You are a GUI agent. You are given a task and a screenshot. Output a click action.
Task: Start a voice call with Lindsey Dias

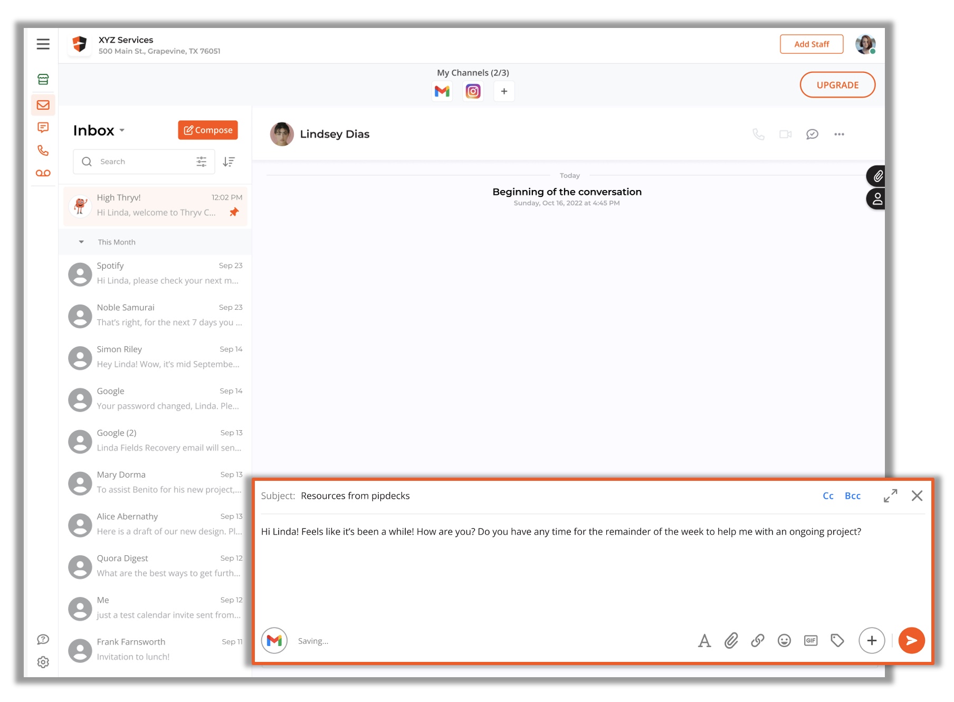point(758,134)
